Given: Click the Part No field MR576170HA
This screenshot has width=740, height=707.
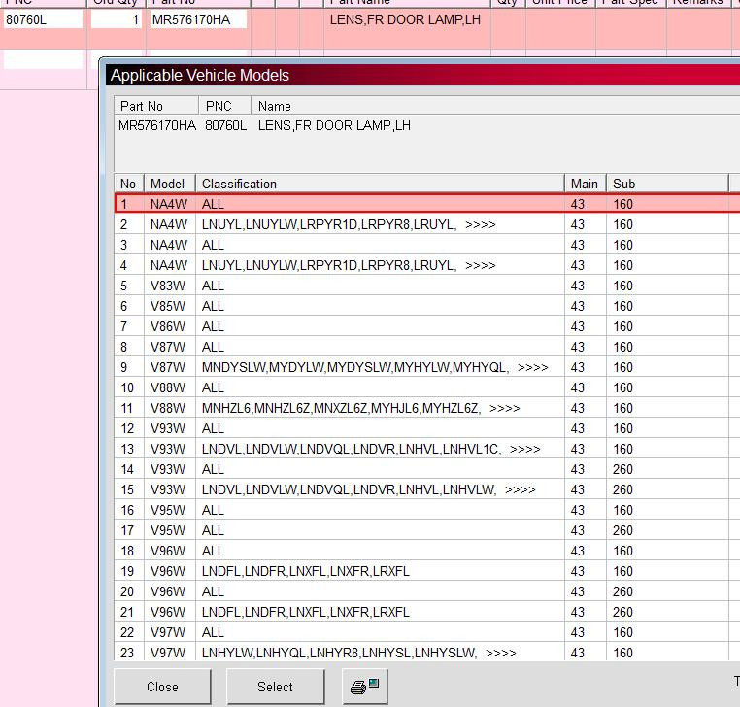Looking at the screenshot, I should point(197,19).
